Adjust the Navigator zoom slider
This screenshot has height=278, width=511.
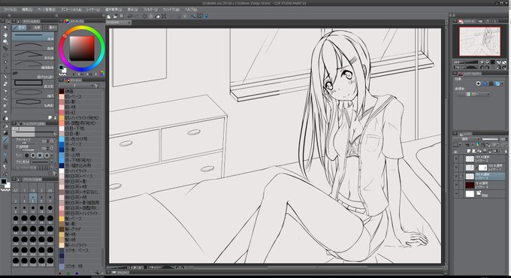coord(468,62)
